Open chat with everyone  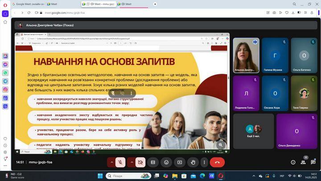tap(313, 162)
